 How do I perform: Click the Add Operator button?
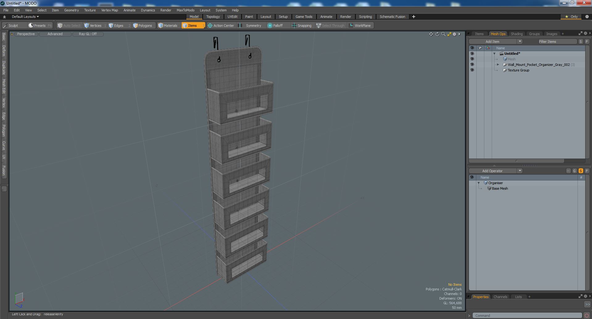pyautogui.click(x=492, y=171)
